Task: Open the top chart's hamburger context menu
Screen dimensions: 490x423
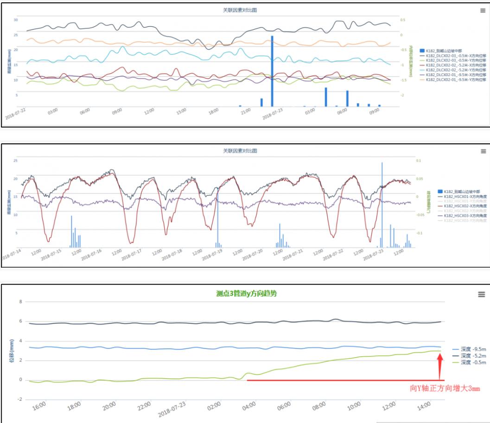Action: pyautogui.click(x=483, y=11)
